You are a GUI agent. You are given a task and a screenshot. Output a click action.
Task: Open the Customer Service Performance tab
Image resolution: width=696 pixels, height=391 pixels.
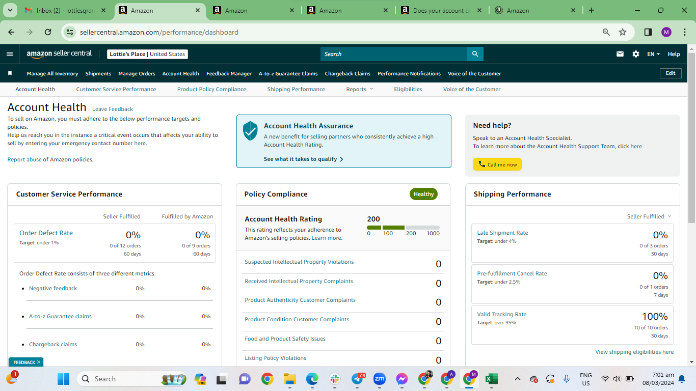tap(116, 89)
